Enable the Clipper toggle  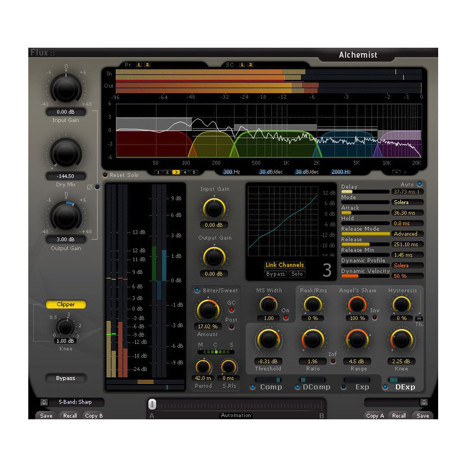pos(65,304)
